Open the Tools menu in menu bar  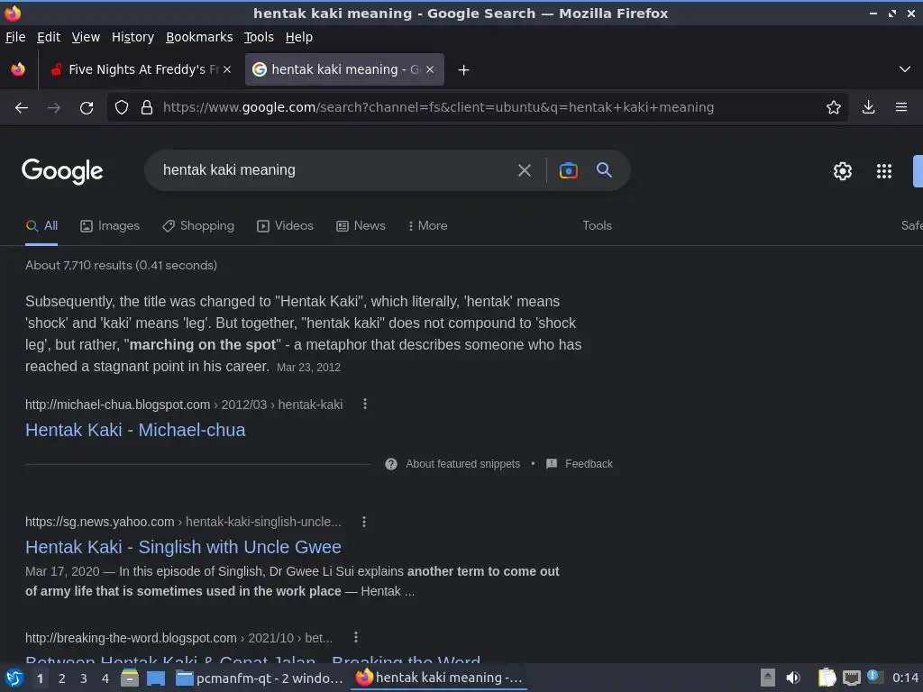[x=259, y=37]
